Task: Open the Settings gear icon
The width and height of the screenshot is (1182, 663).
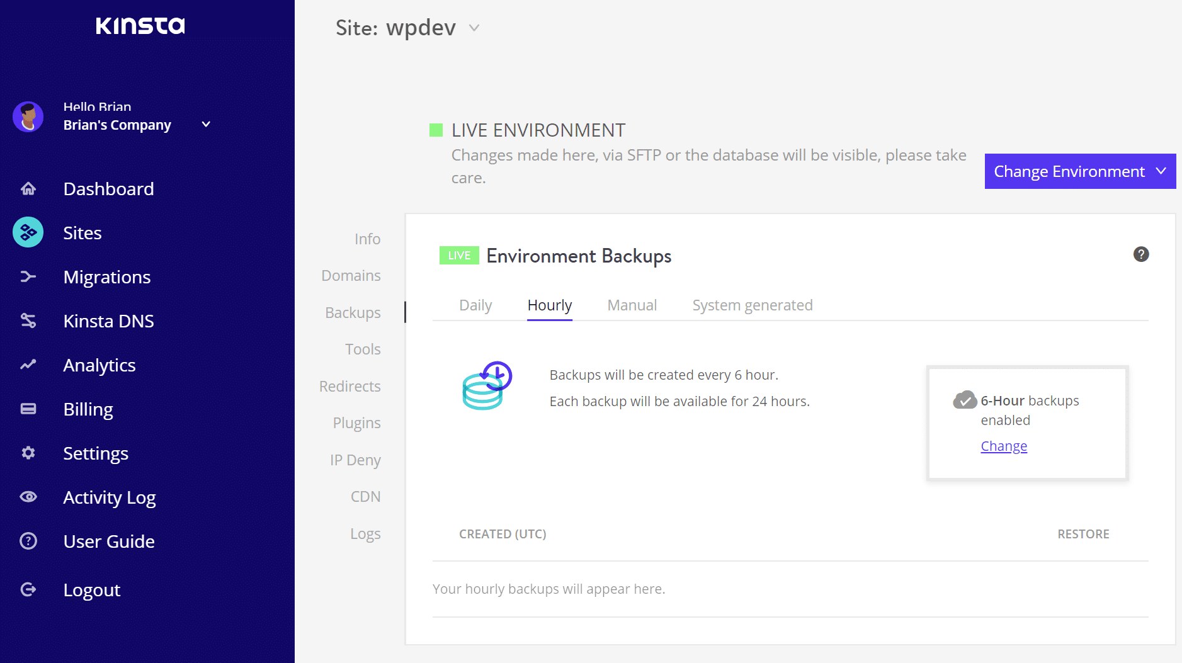Action: 28,453
